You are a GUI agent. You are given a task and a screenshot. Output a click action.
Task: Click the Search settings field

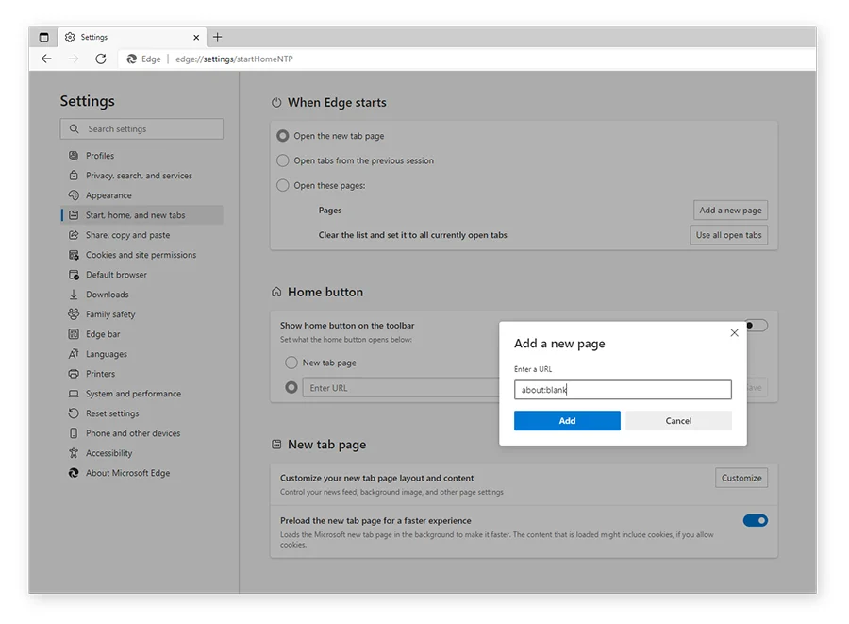(x=141, y=129)
